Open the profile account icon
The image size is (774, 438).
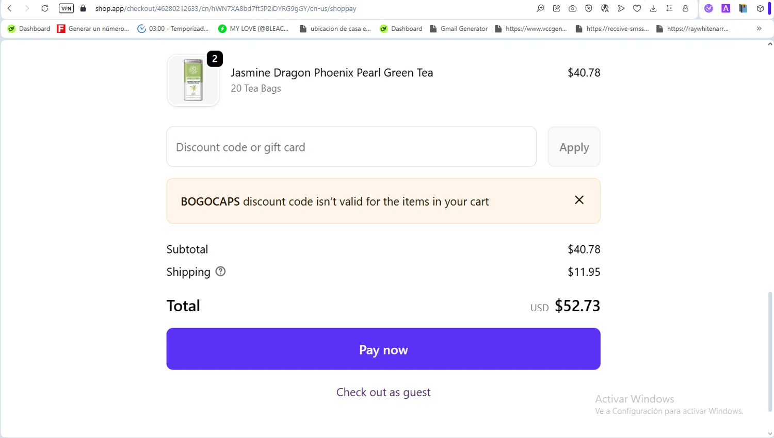pyautogui.click(x=685, y=8)
